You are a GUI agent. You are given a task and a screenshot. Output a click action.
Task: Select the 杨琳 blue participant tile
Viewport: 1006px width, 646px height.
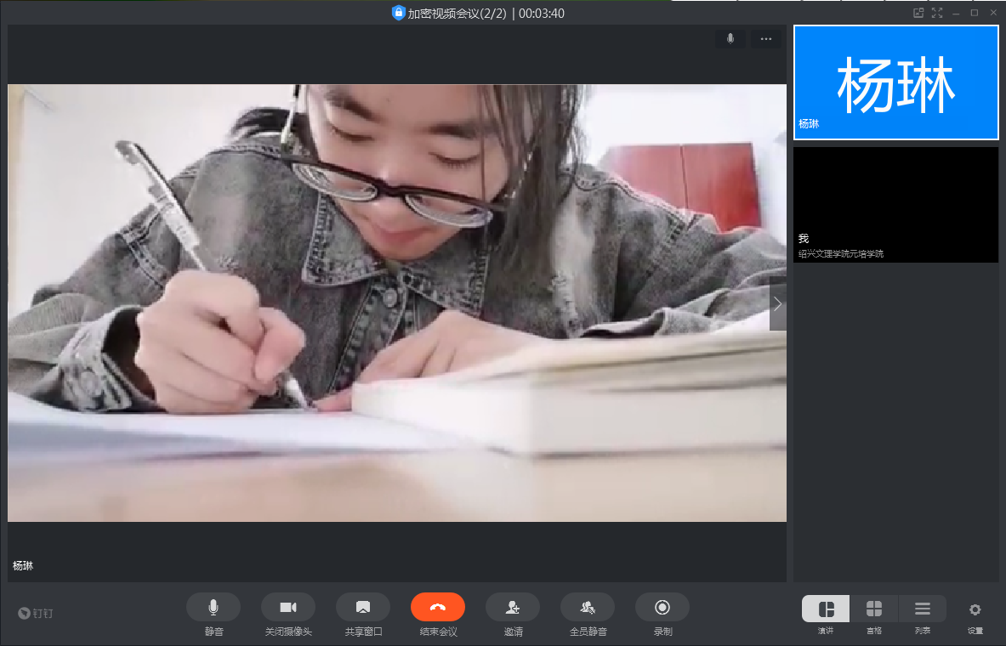click(895, 82)
